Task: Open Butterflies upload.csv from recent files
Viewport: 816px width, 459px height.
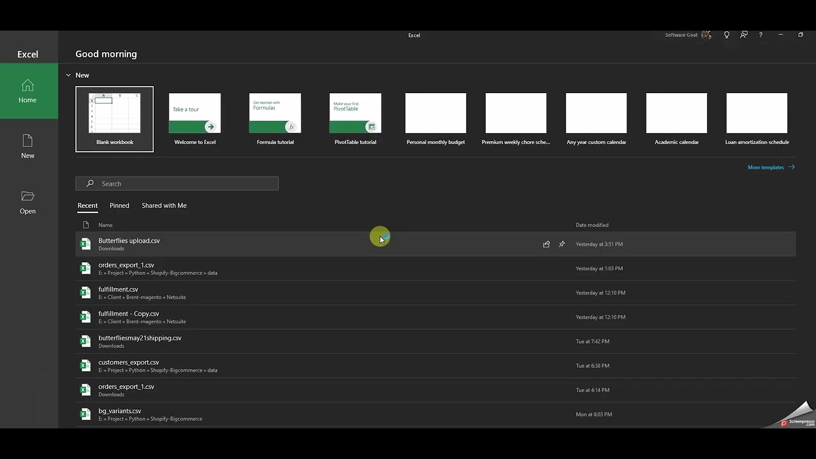Action: [435, 244]
